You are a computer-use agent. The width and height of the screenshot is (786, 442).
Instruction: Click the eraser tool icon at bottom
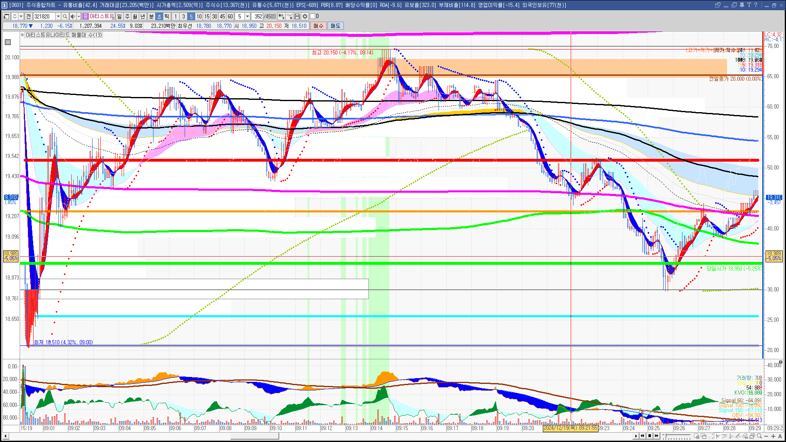tap(745, 436)
